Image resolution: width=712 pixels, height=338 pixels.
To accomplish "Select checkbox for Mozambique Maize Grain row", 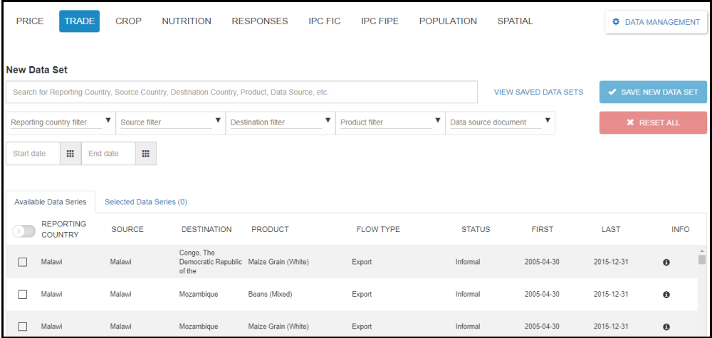I will (23, 327).
